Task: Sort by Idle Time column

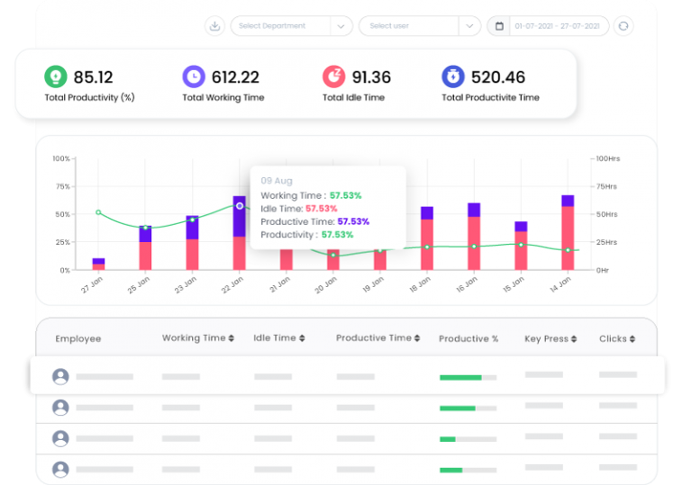Action: pos(302,338)
